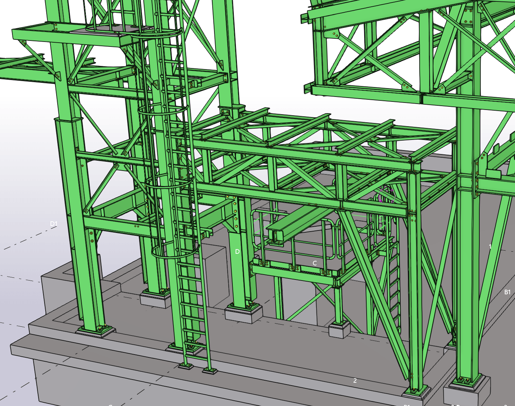The image size is (515, 406).
Task: Select grid label B1 on the right
Action: (507, 292)
